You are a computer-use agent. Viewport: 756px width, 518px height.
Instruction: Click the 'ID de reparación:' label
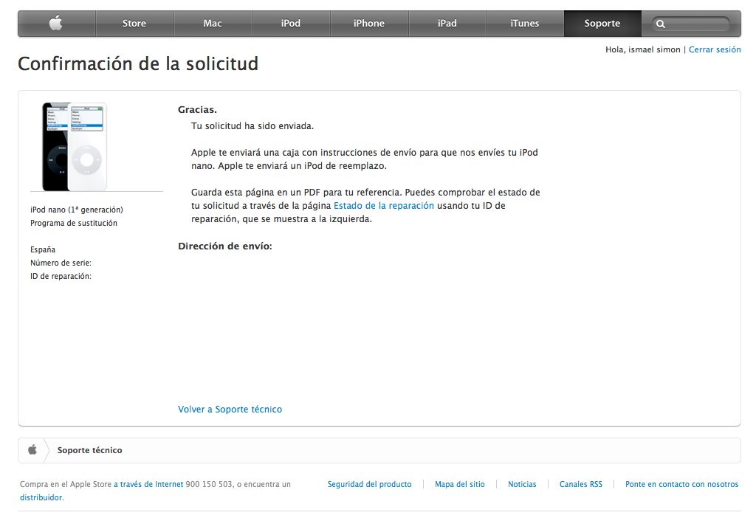tap(61, 276)
